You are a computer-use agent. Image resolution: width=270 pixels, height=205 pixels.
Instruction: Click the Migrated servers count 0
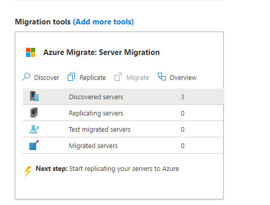182,146
